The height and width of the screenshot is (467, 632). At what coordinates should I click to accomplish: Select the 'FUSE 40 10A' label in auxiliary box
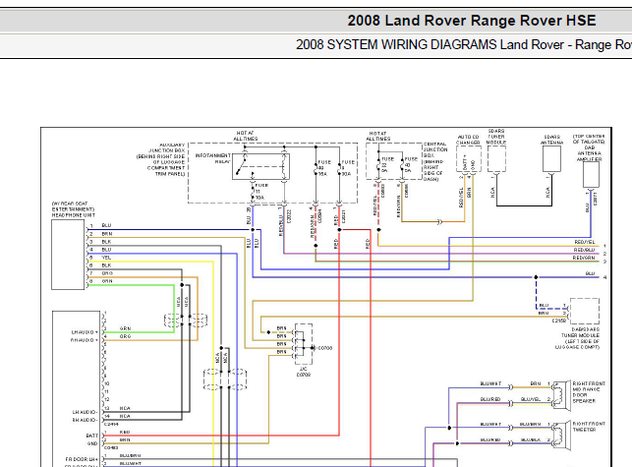pyautogui.click(x=324, y=168)
